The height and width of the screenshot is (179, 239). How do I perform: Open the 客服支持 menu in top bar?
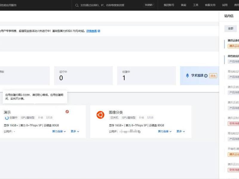(x=210, y=5)
